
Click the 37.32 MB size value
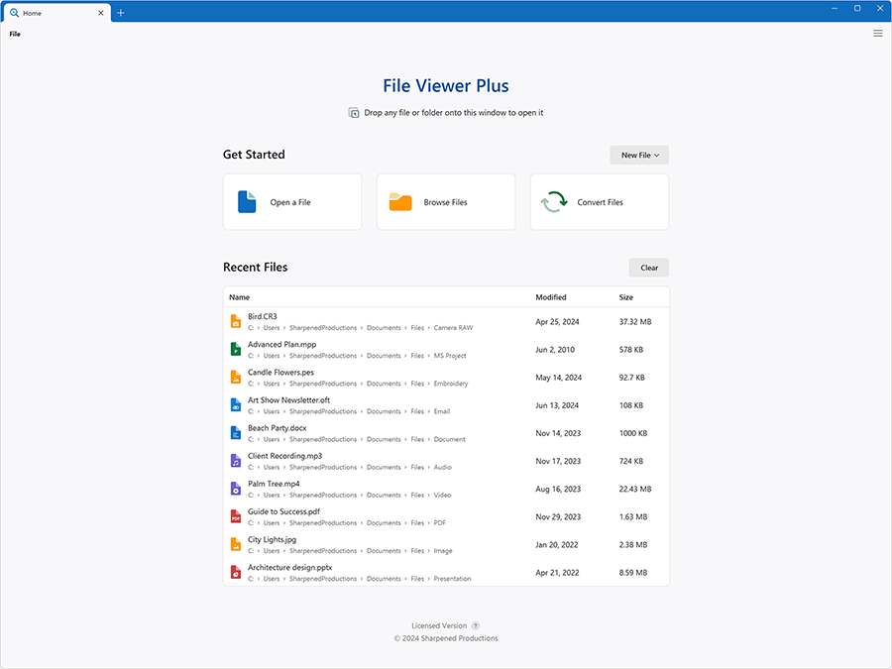[x=635, y=322]
